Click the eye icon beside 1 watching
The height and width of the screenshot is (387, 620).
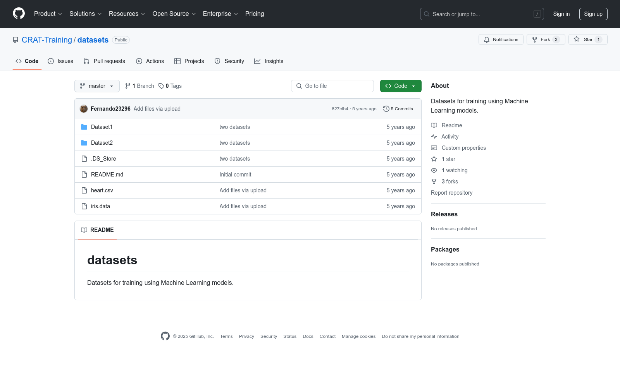pyautogui.click(x=434, y=170)
